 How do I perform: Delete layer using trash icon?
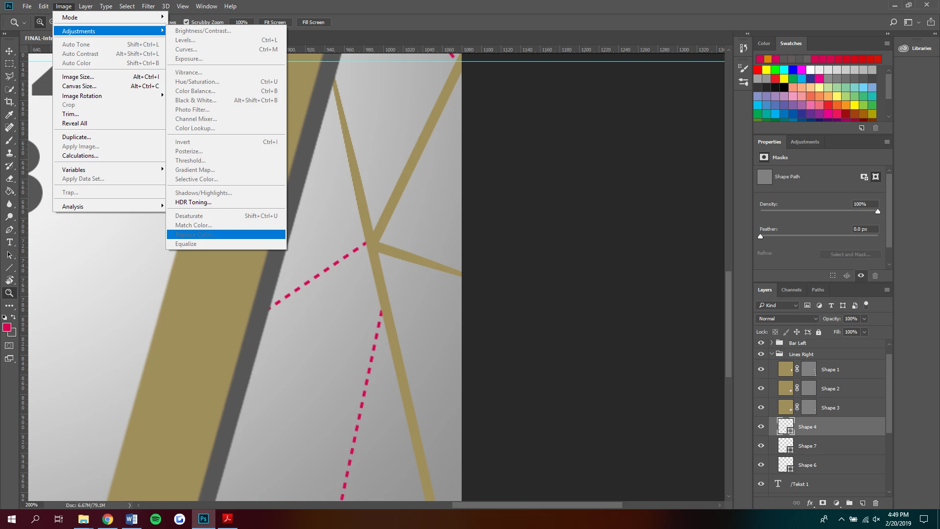[x=875, y=503]
